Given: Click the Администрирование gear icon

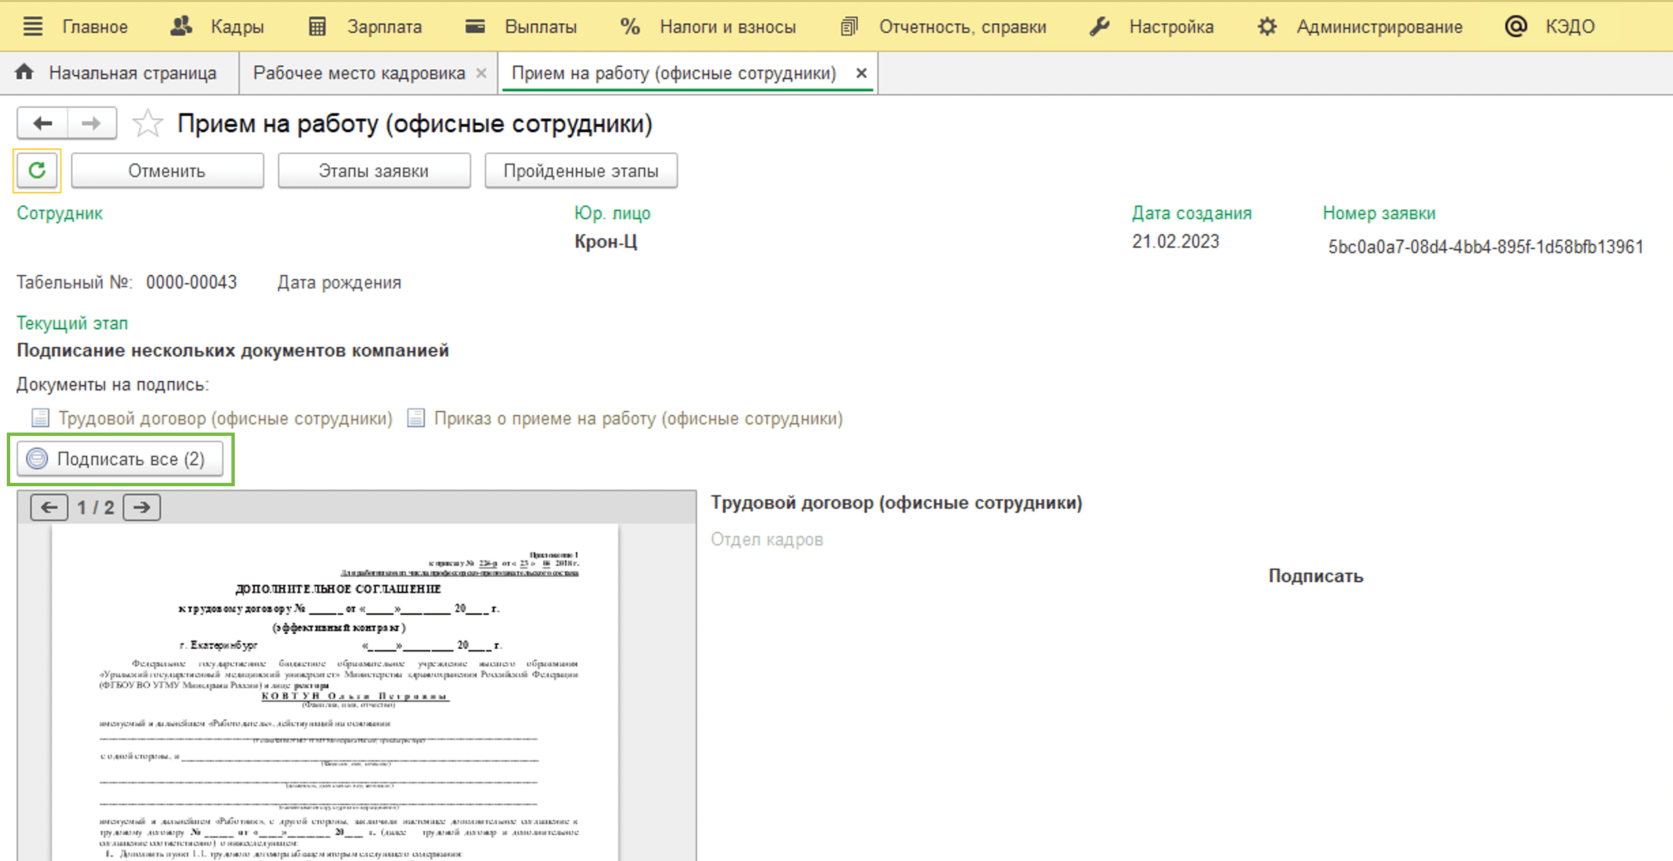Looking at the screenshot, I should [1267, 27].
